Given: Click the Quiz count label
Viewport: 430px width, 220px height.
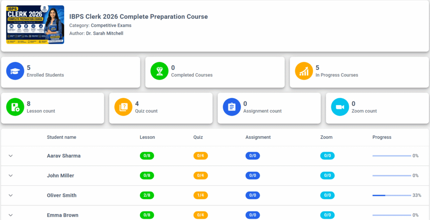Looking at the screenshot, I should pyautogui.click(x=146, y=111).
